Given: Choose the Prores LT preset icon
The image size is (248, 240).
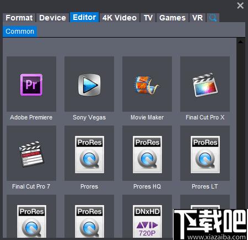Looking at the screenshot, I should 205,154.
